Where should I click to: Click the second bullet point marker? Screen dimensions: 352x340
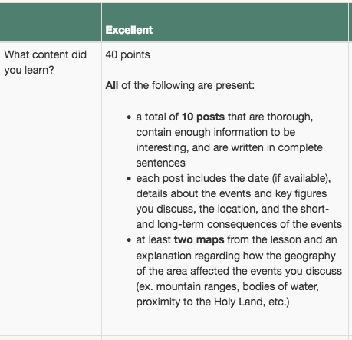point(129,179)
